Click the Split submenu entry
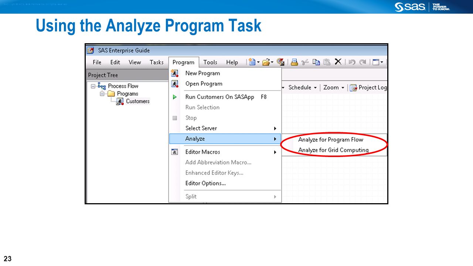Screen dimensions: 473x266 click(x=225, y=197)
